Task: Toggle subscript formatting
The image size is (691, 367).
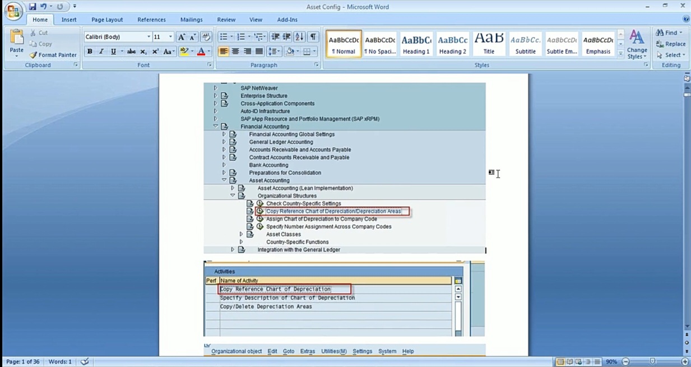Action: [x=143, y=52]
